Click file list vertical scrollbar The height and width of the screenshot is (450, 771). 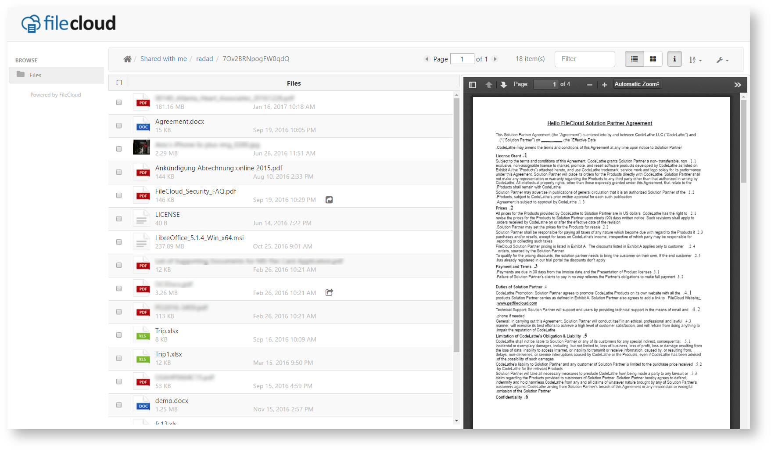[x=456, y=225]
